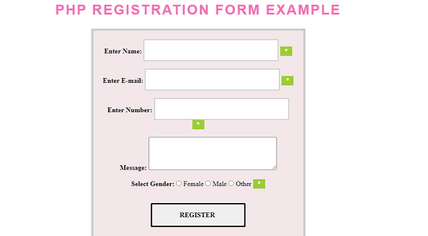
Task: Focus the Enter Number text field
Action: 221,109
